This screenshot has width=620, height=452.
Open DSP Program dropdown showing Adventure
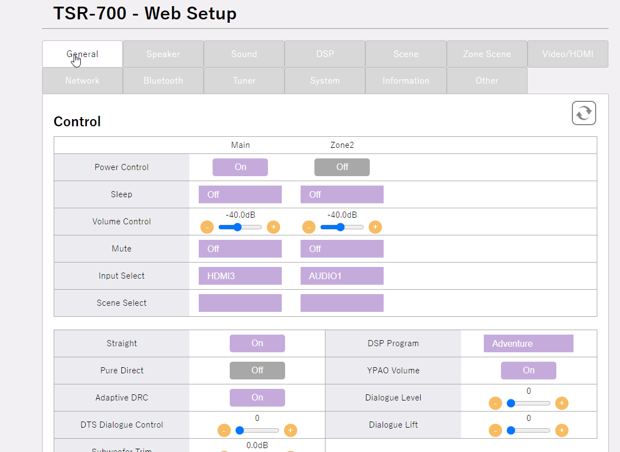528,343
